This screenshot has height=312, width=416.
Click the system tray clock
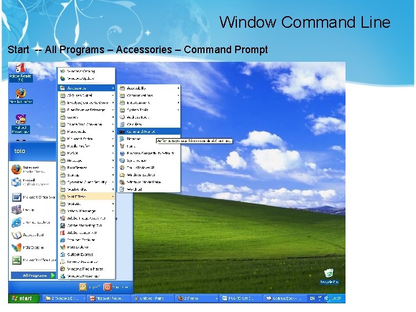[336, 299]
